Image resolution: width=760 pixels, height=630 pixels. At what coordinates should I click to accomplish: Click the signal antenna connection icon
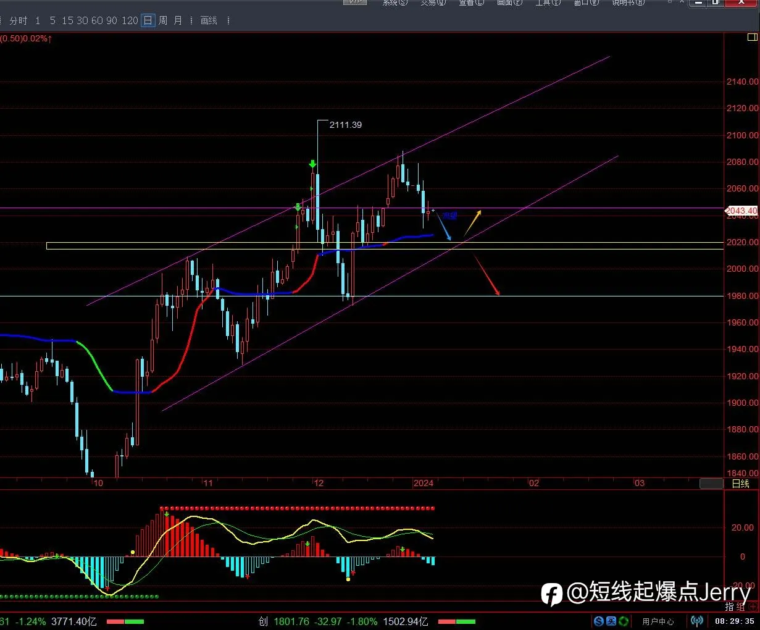(x=697, y=621)
